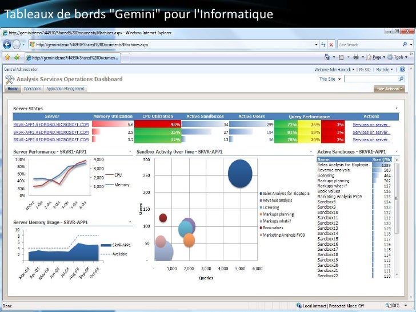Screen dimensions: 416x312
Task: Click the IE Back navigation button
Action: [7, 45]
